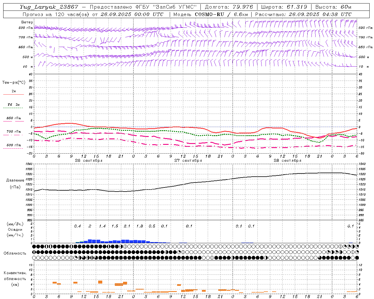Image resolution: width=374 pixels, height=299 pixels.
Task: Select the Прогноз на 120 часа(ов) text
Action: [56, 14]
